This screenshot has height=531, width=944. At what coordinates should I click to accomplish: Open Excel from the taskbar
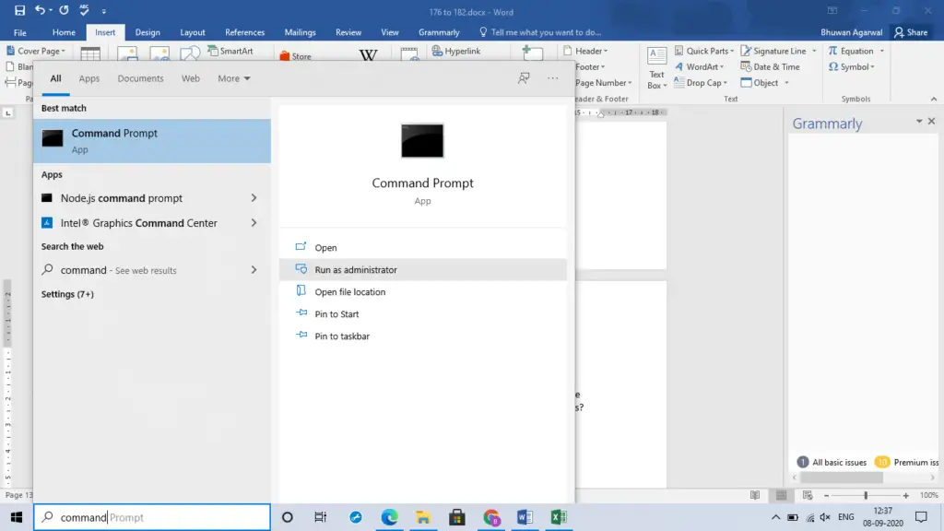click(x=559, y=517)
